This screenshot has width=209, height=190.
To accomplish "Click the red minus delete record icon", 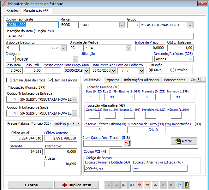I will pos(147,185).
